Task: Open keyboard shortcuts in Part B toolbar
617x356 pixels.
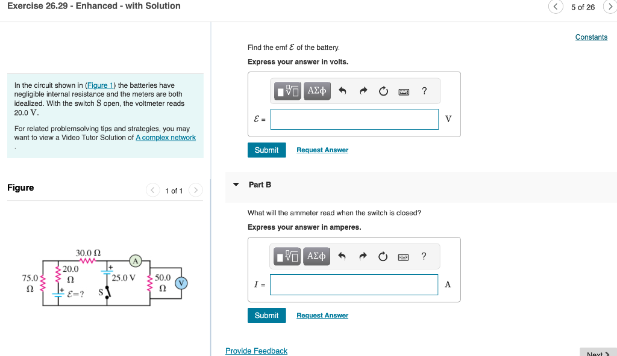Action: 403,257
